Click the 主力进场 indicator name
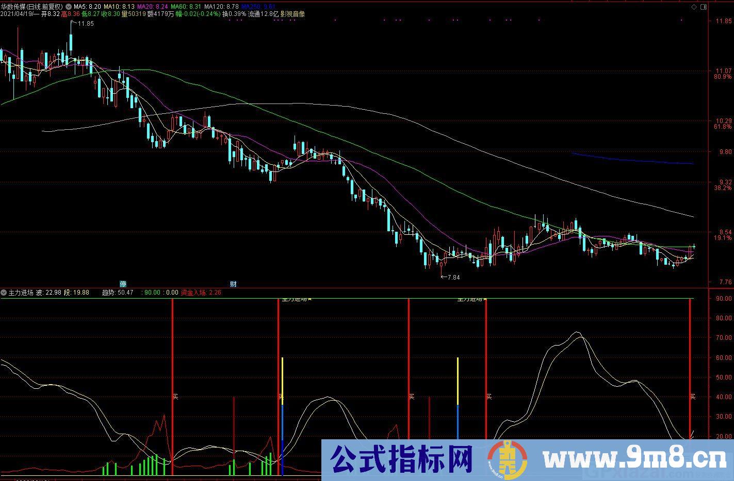 (22, 293)
